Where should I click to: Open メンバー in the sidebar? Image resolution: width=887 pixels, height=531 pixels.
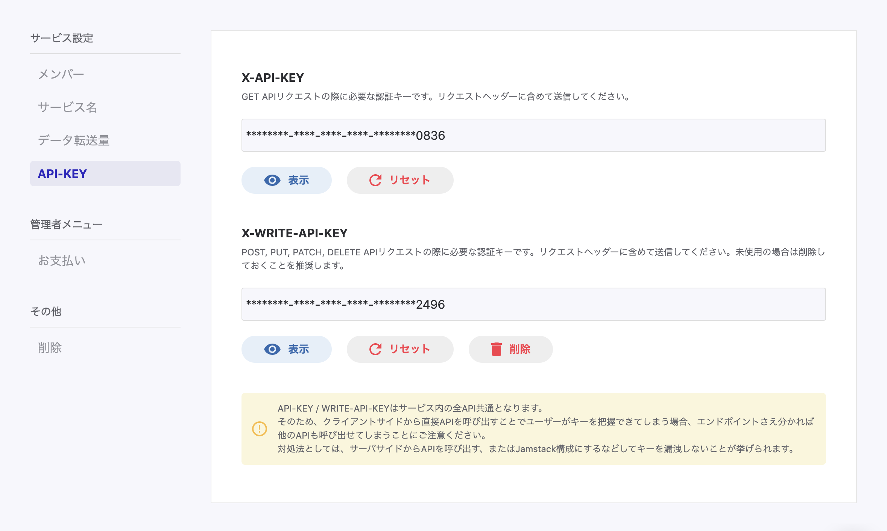61,74
